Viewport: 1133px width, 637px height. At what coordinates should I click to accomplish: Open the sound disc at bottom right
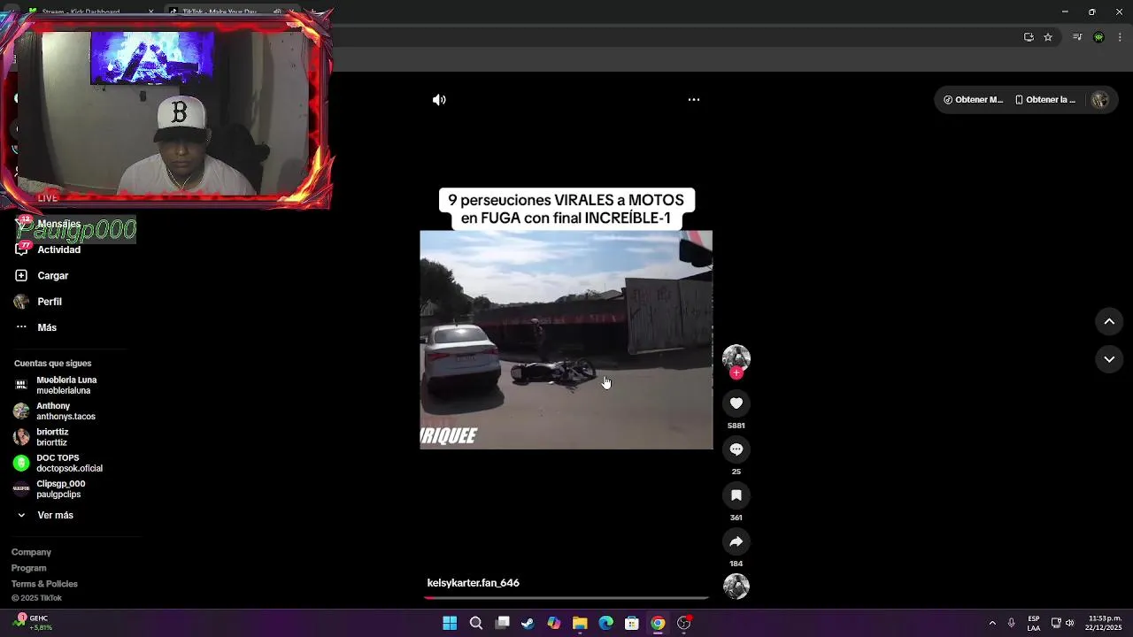pos(736,587)
